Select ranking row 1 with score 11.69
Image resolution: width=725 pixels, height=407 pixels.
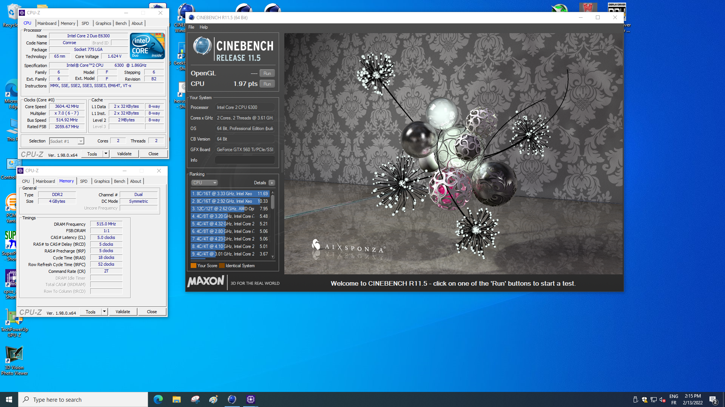click(x=230, y=194)
